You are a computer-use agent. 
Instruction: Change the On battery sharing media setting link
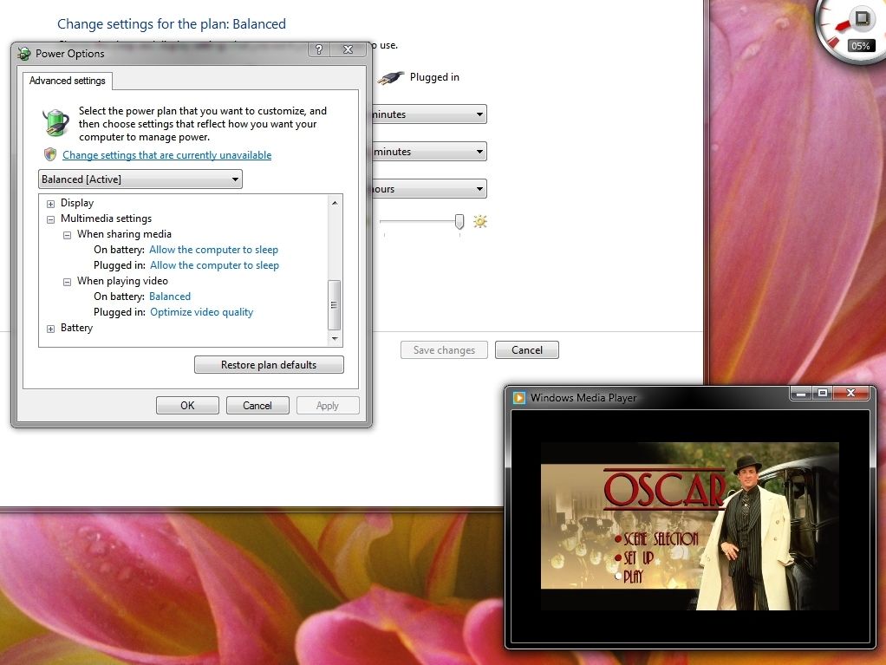[213, 249]
